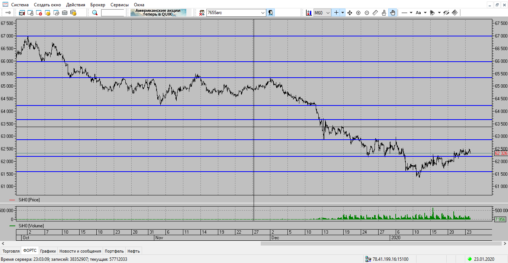Click the SiH0 [Volume] legend label
508x263 pixels.
31,226
